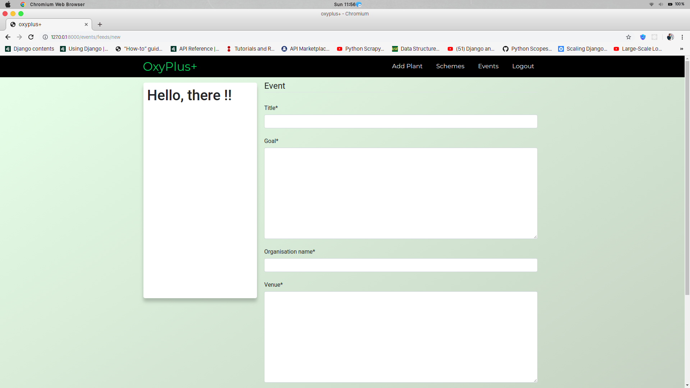Click the site information icon in address bar
Screen dimensions: 690x388
coord(45,37)
